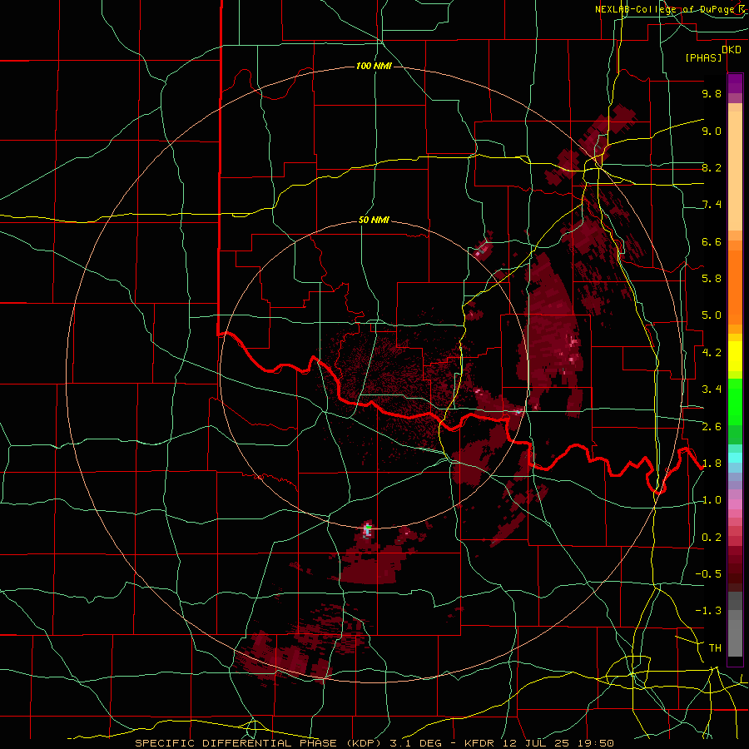Viewport: 749px width, 749px height.
Task: Click the 4.2 scale value
Action: [712, 353]
